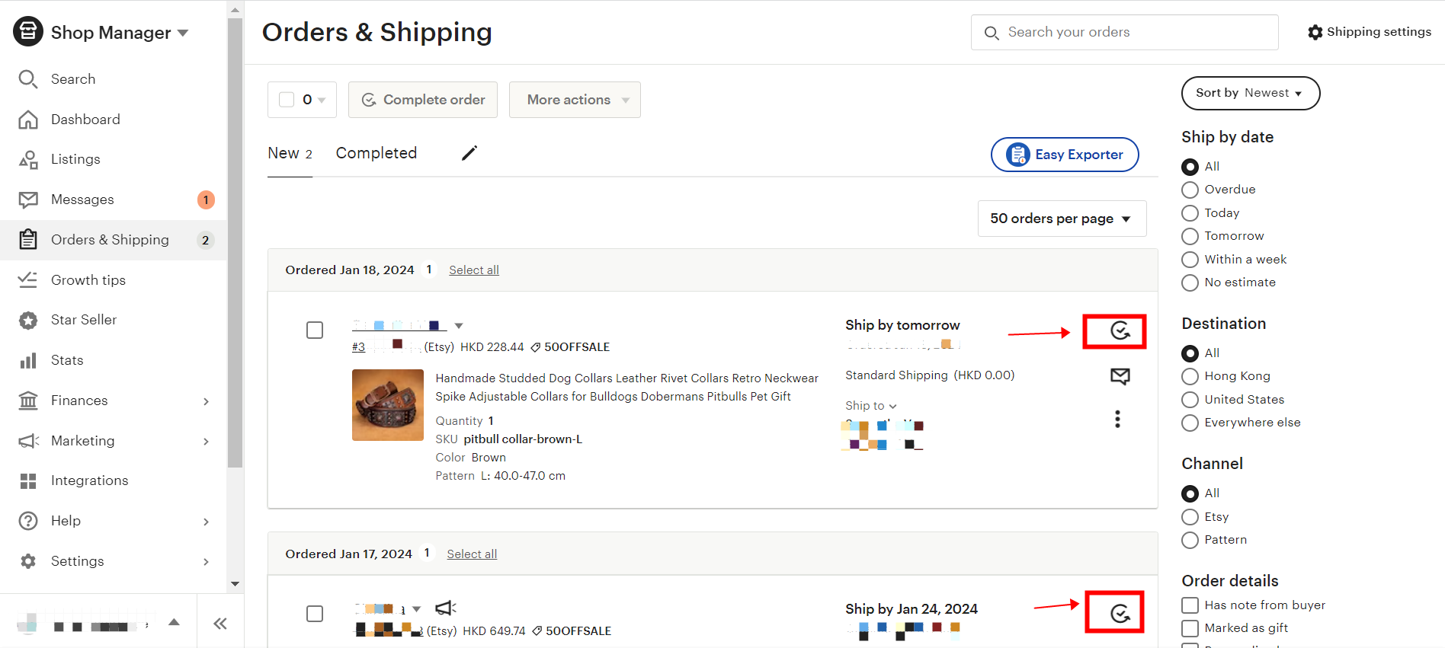Open the Star Seller page from the sidebar
Image resolution: width=1445 pixels, height=648 pixels.
coord(83,319)
